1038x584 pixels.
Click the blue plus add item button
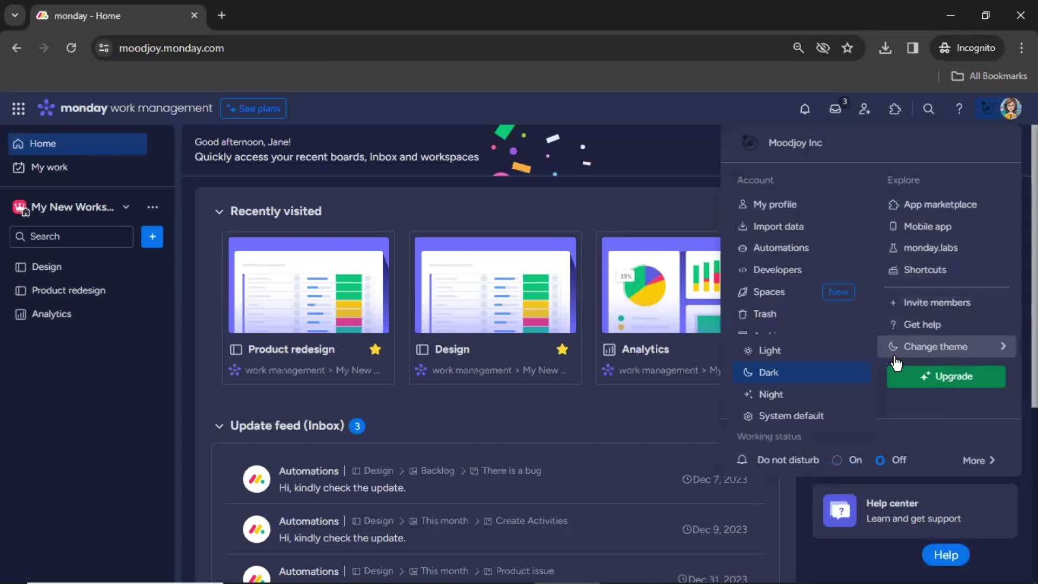click(x=152, y=236)
